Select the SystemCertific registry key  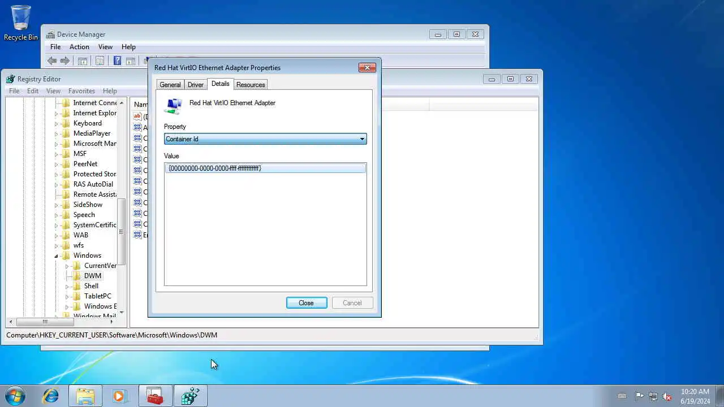coord(94,225)
